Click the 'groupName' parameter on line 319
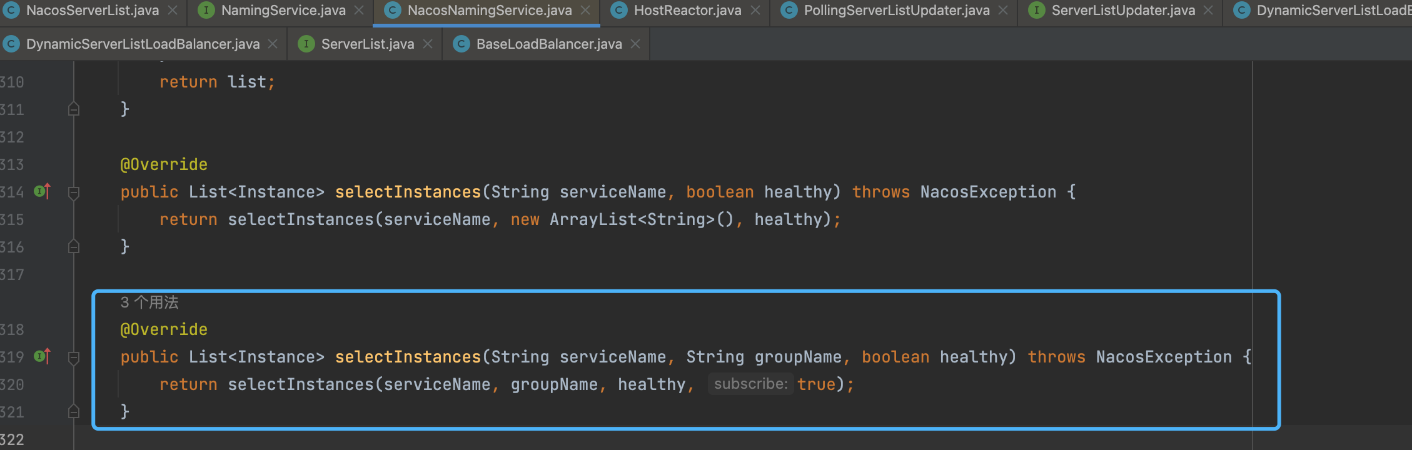Viewport: 1412px width, 450px height. click(x=798, y=357)
